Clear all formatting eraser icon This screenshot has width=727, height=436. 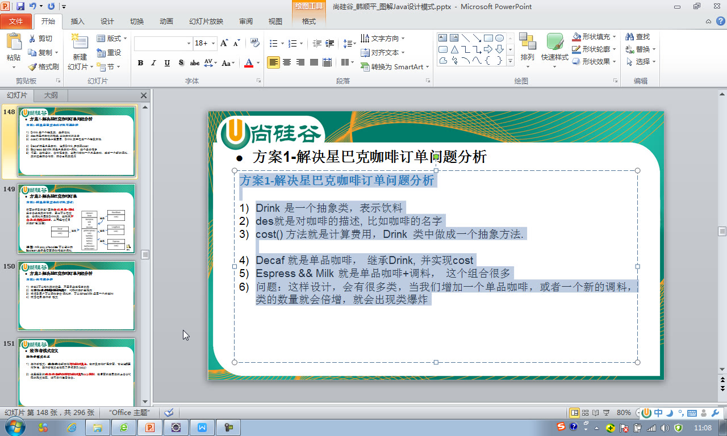click(x=254, y=43)
